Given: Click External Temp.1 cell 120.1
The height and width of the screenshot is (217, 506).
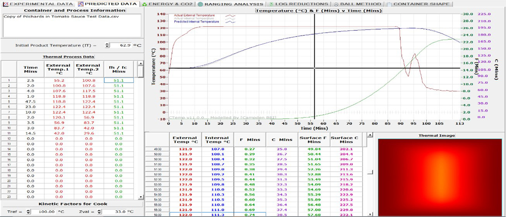Looking at the screenshot, I should (59, 118).
